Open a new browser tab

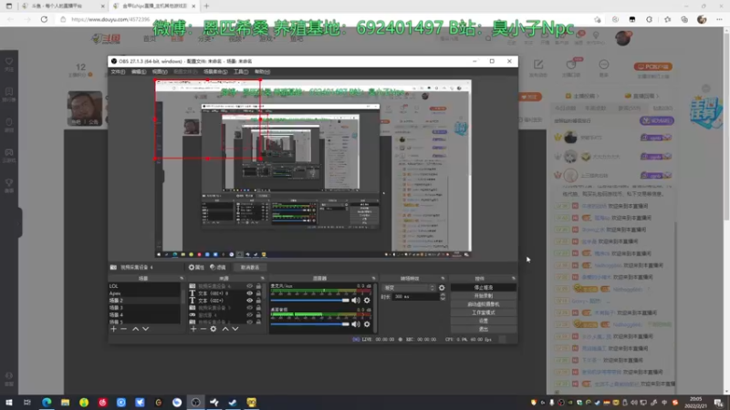pyautogui.click(x=207, y=6)
